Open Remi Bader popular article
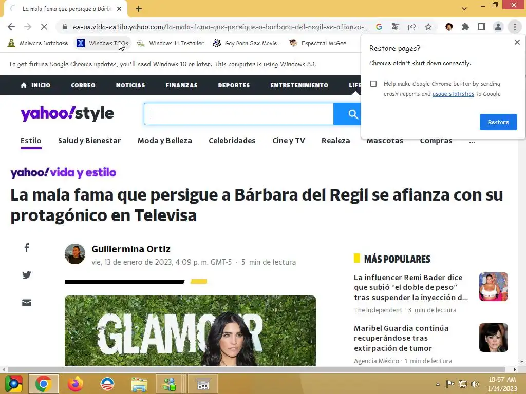 [x=411, y=287]
